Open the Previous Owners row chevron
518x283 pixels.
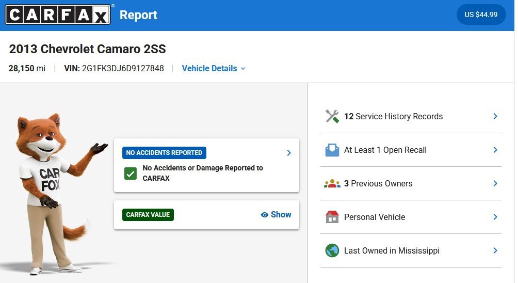click(x=495, y=183)
